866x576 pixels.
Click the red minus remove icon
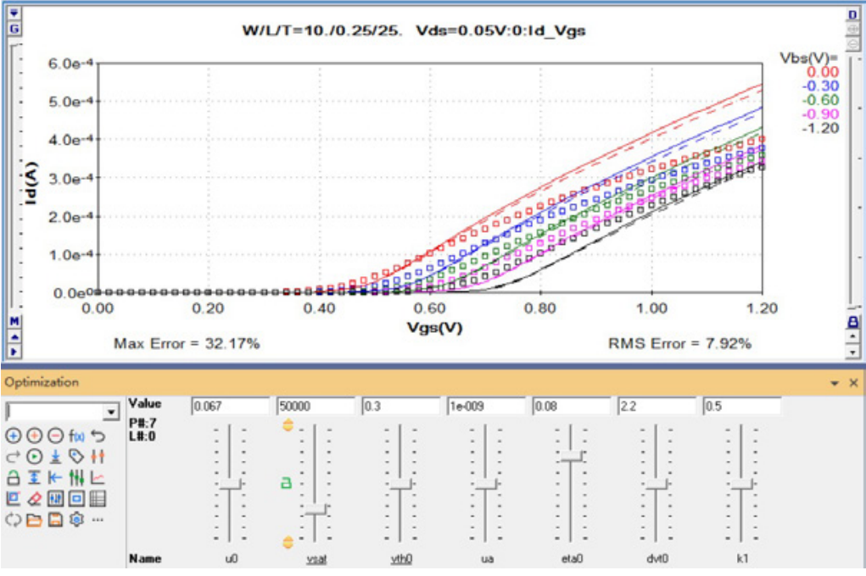[x=55, y=435]
